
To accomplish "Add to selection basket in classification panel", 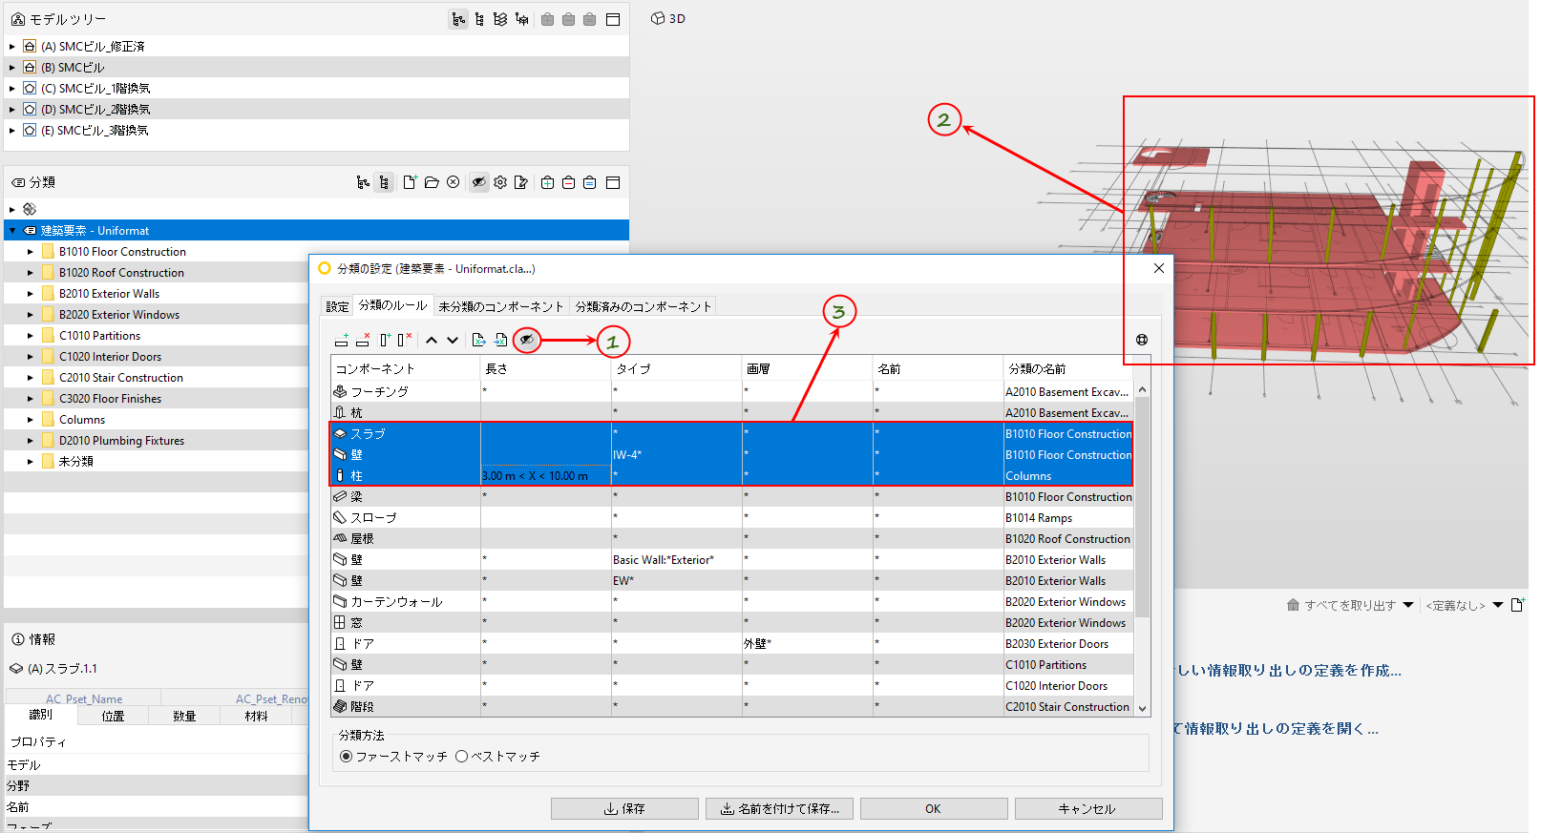I will 547,182.
